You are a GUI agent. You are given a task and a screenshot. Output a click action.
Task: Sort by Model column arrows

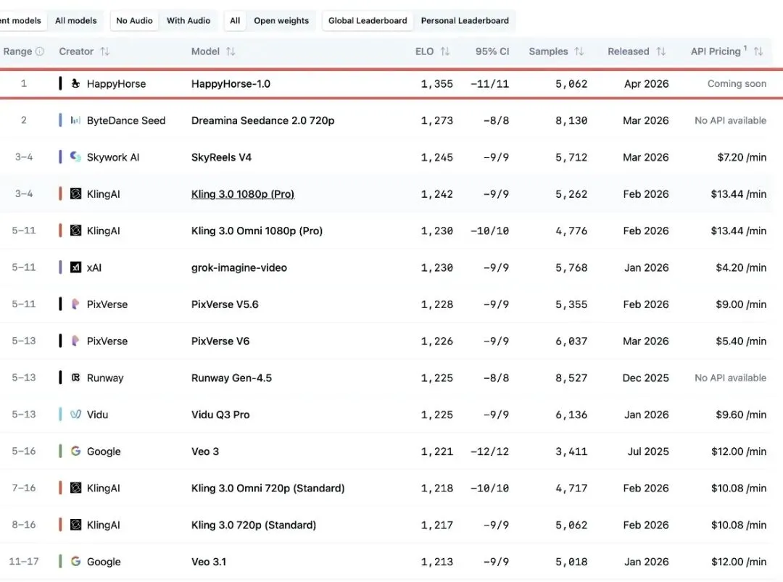tap(231, 51)
